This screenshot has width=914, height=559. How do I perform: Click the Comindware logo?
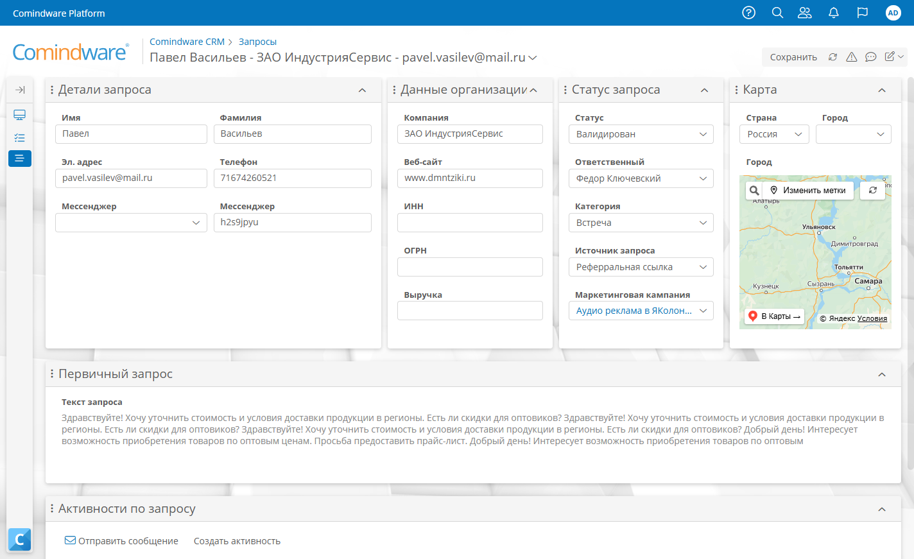coord(71,53)
